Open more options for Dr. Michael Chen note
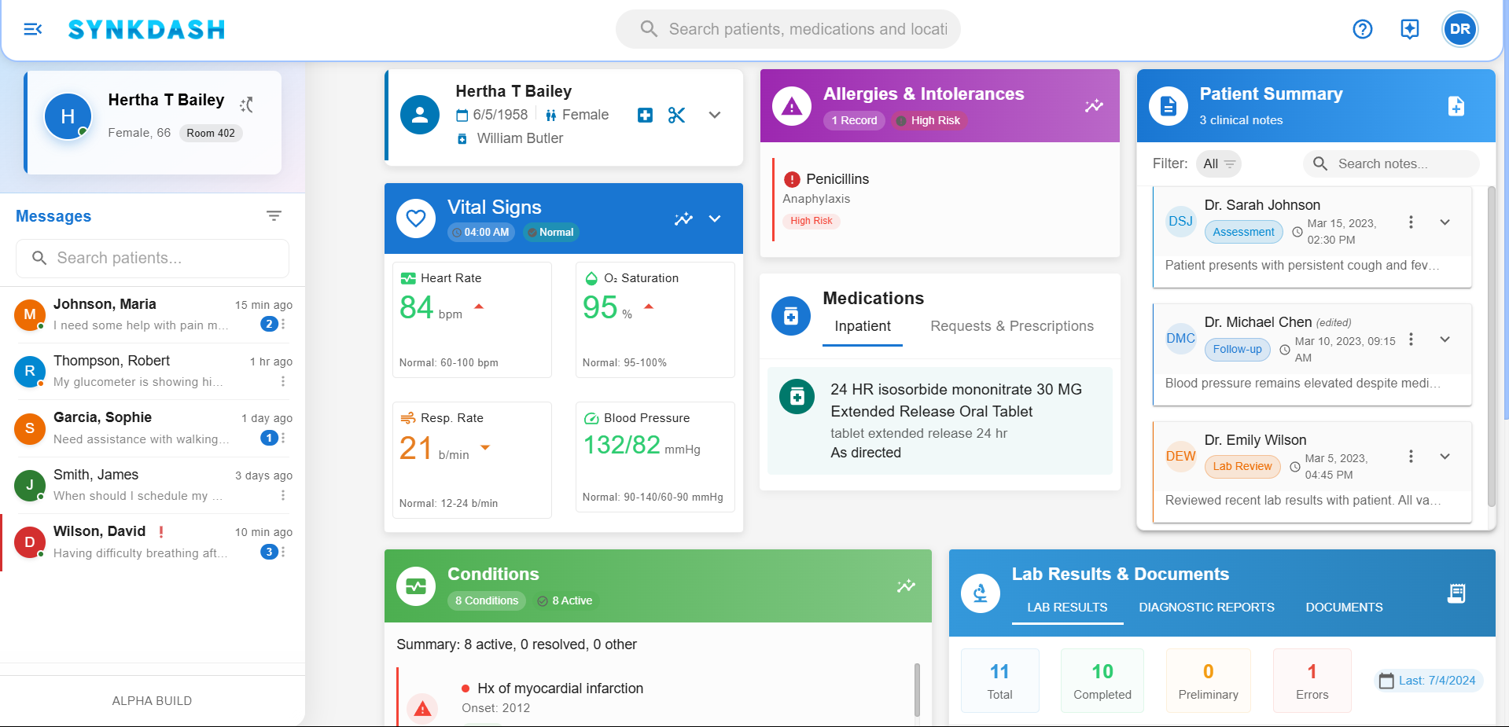Viewport: 1509px width, 727px height. [x=1411, y=340]
